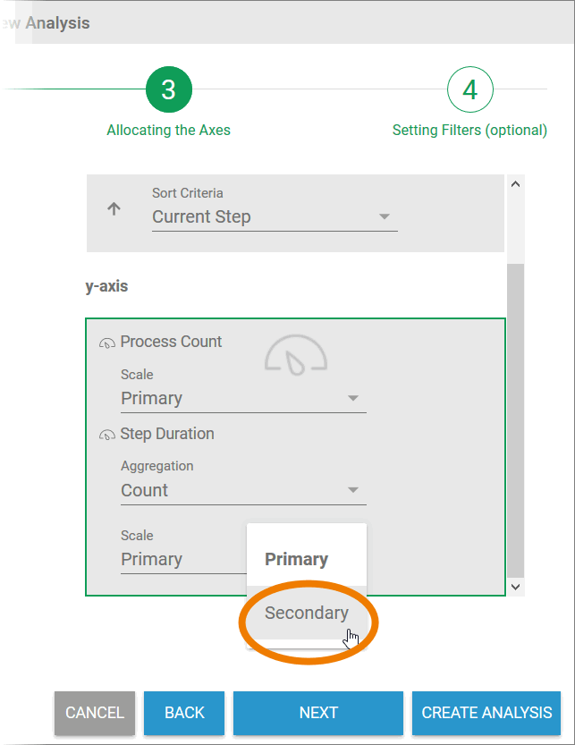The width and height of the screenshot is (575, 745).
Task: Click the step 3 circle icon
Action: 168,90
